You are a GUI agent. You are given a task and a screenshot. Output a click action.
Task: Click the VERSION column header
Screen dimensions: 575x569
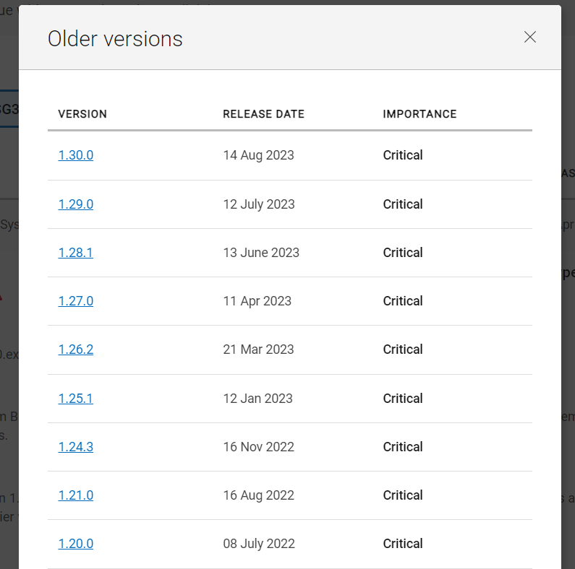[x=82, y=114]
